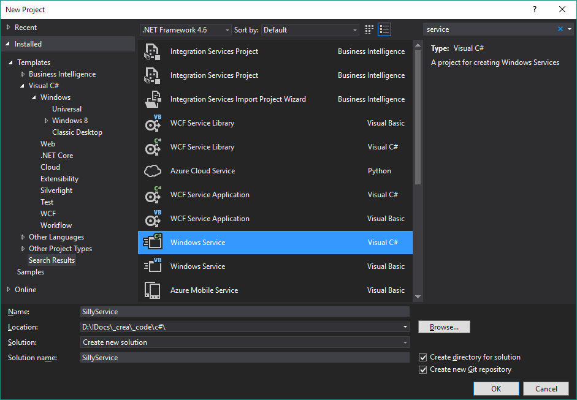The image size is (577, 400).
Task: Click the list scroll down arrow
Action: pos(418,296)
